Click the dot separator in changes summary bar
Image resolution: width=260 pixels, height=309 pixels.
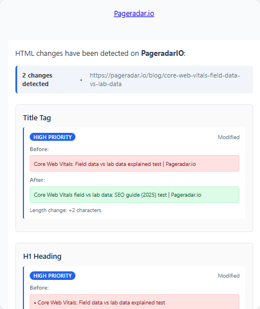click(x=81, y=80)
